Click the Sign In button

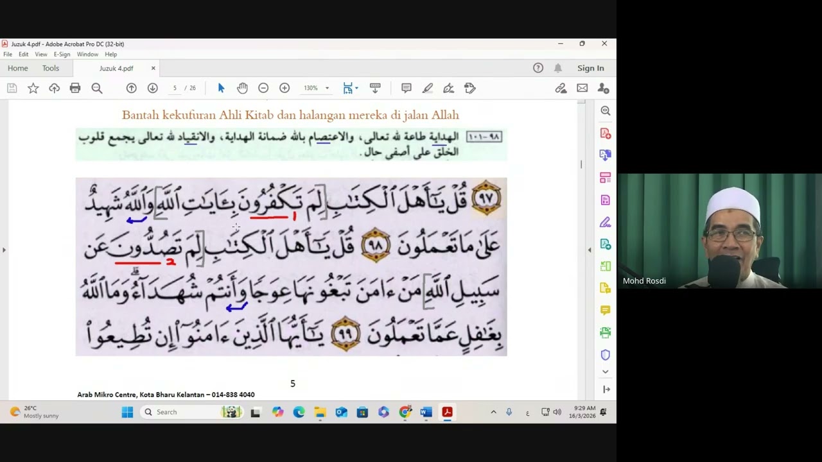click(591, 68)
